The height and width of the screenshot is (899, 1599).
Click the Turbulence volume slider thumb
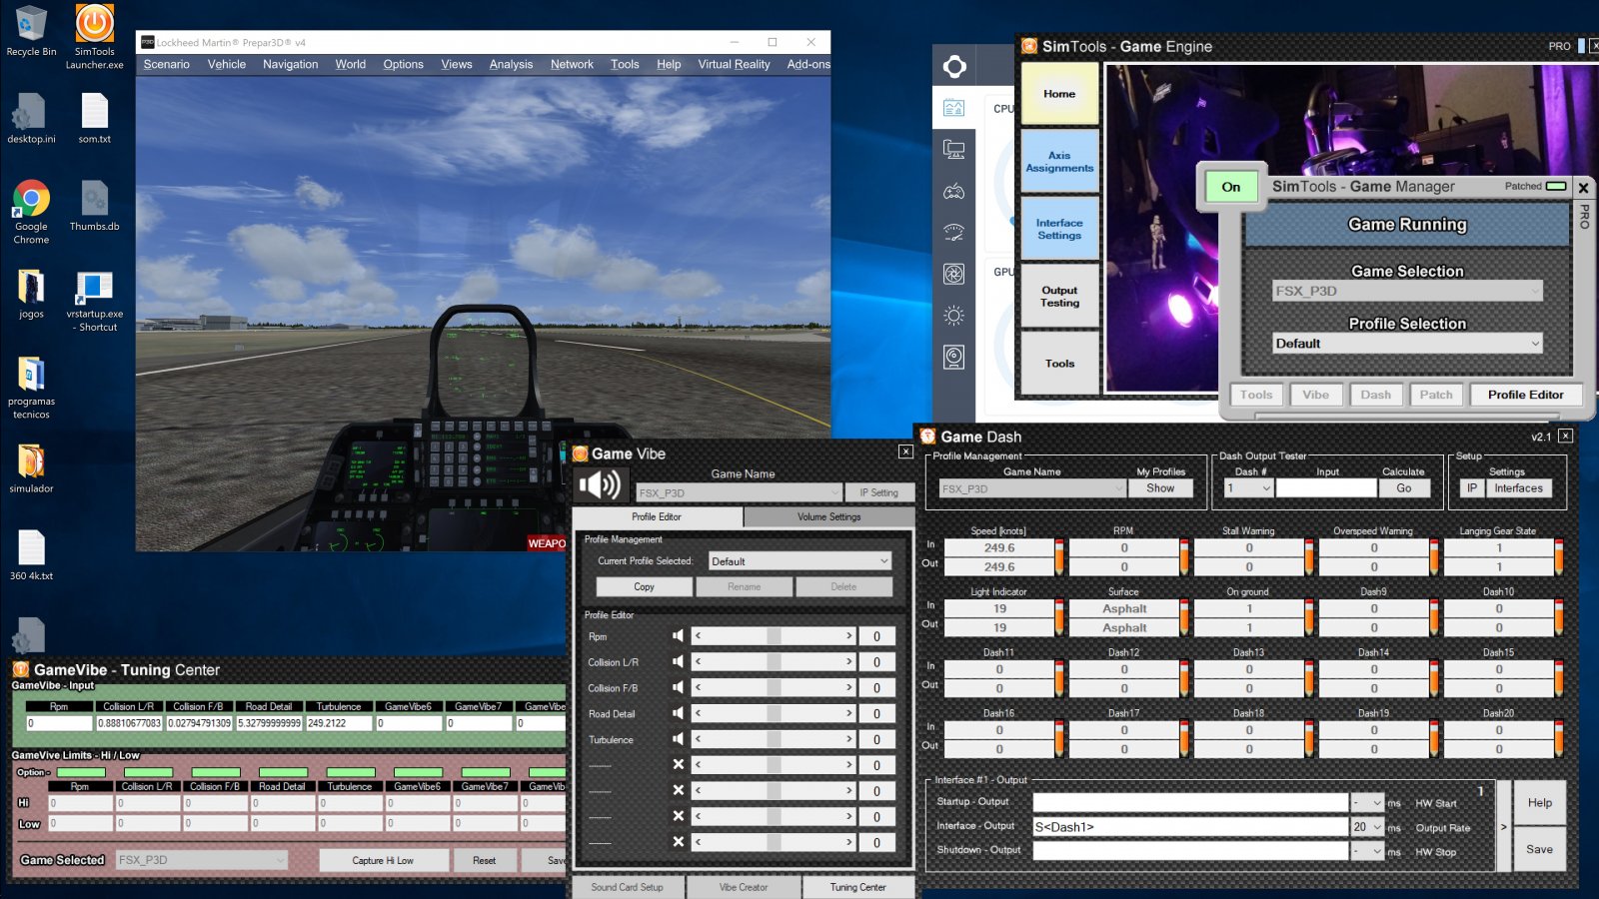[x=775, y=739]
